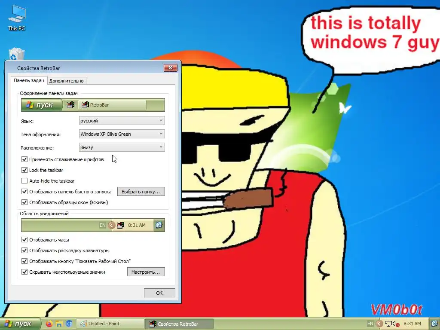Open the Тема оформления theme dropdown
Screen dimensions: 440x330
122,134
